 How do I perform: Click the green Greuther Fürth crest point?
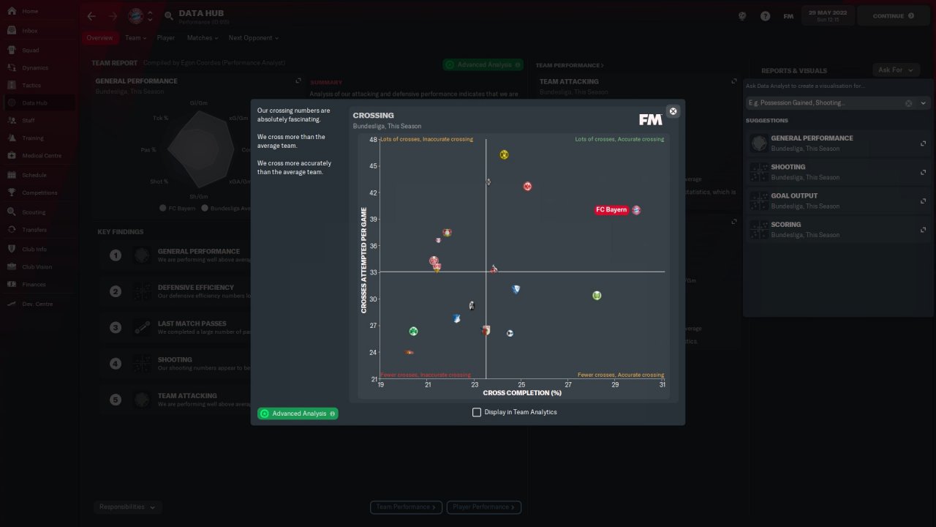pos(413,332)
